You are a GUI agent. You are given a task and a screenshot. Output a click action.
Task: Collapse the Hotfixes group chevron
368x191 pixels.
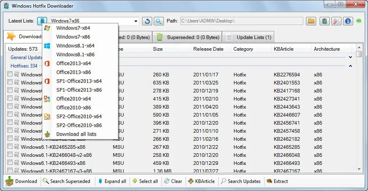point(350,66)
